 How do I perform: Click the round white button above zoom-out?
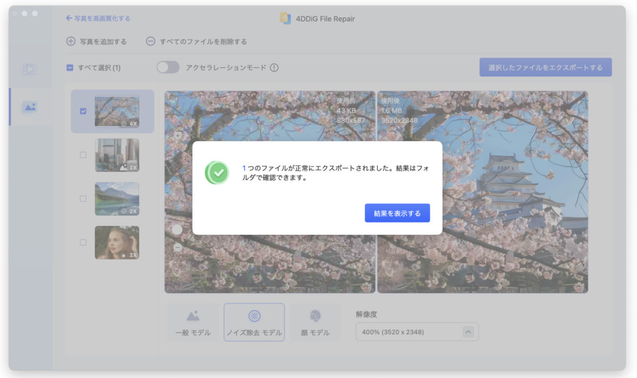click(x=177, y=230)
